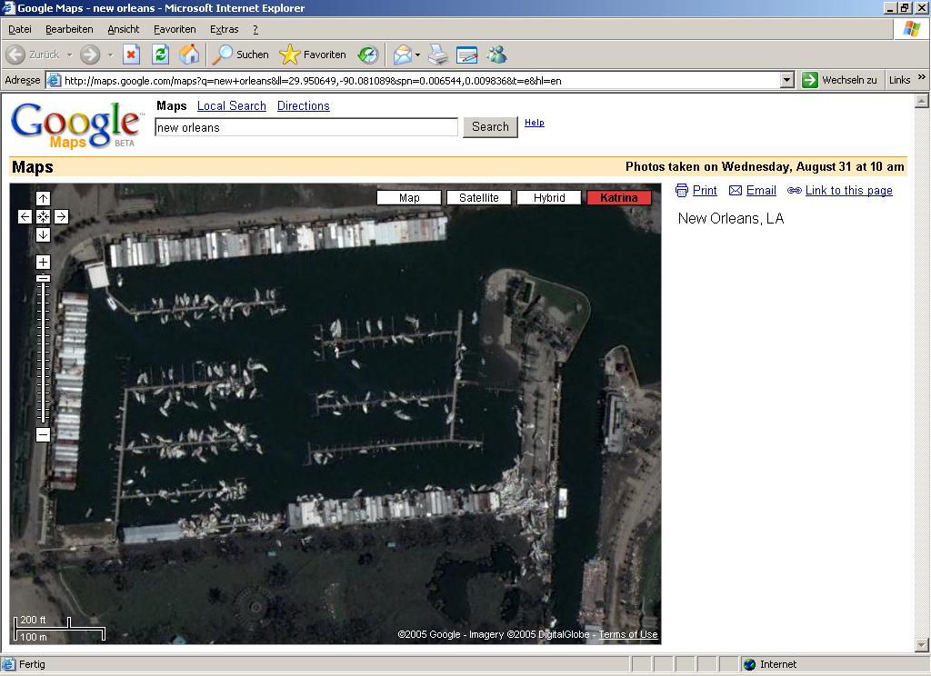The height and width of the screenshot is (676, 931).
Task: Open the Extras menu
Action: click(x=224, y=29)
